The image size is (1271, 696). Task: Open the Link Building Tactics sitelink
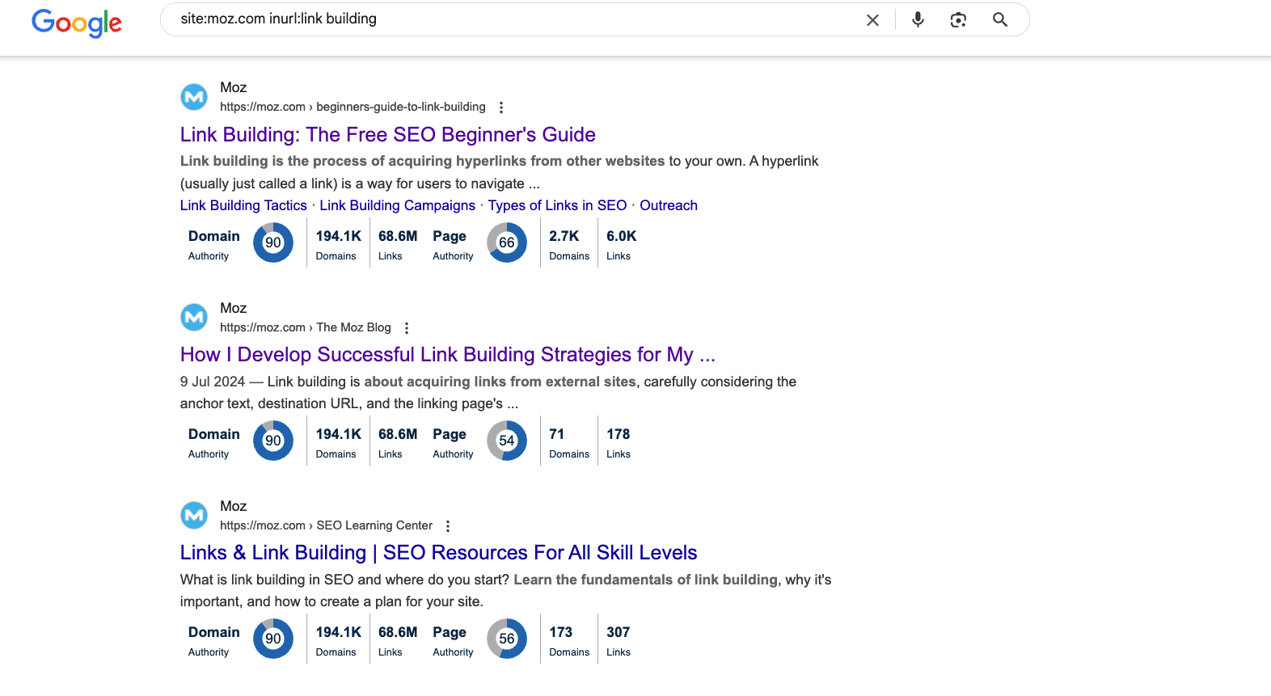click(x=243, y=205)
